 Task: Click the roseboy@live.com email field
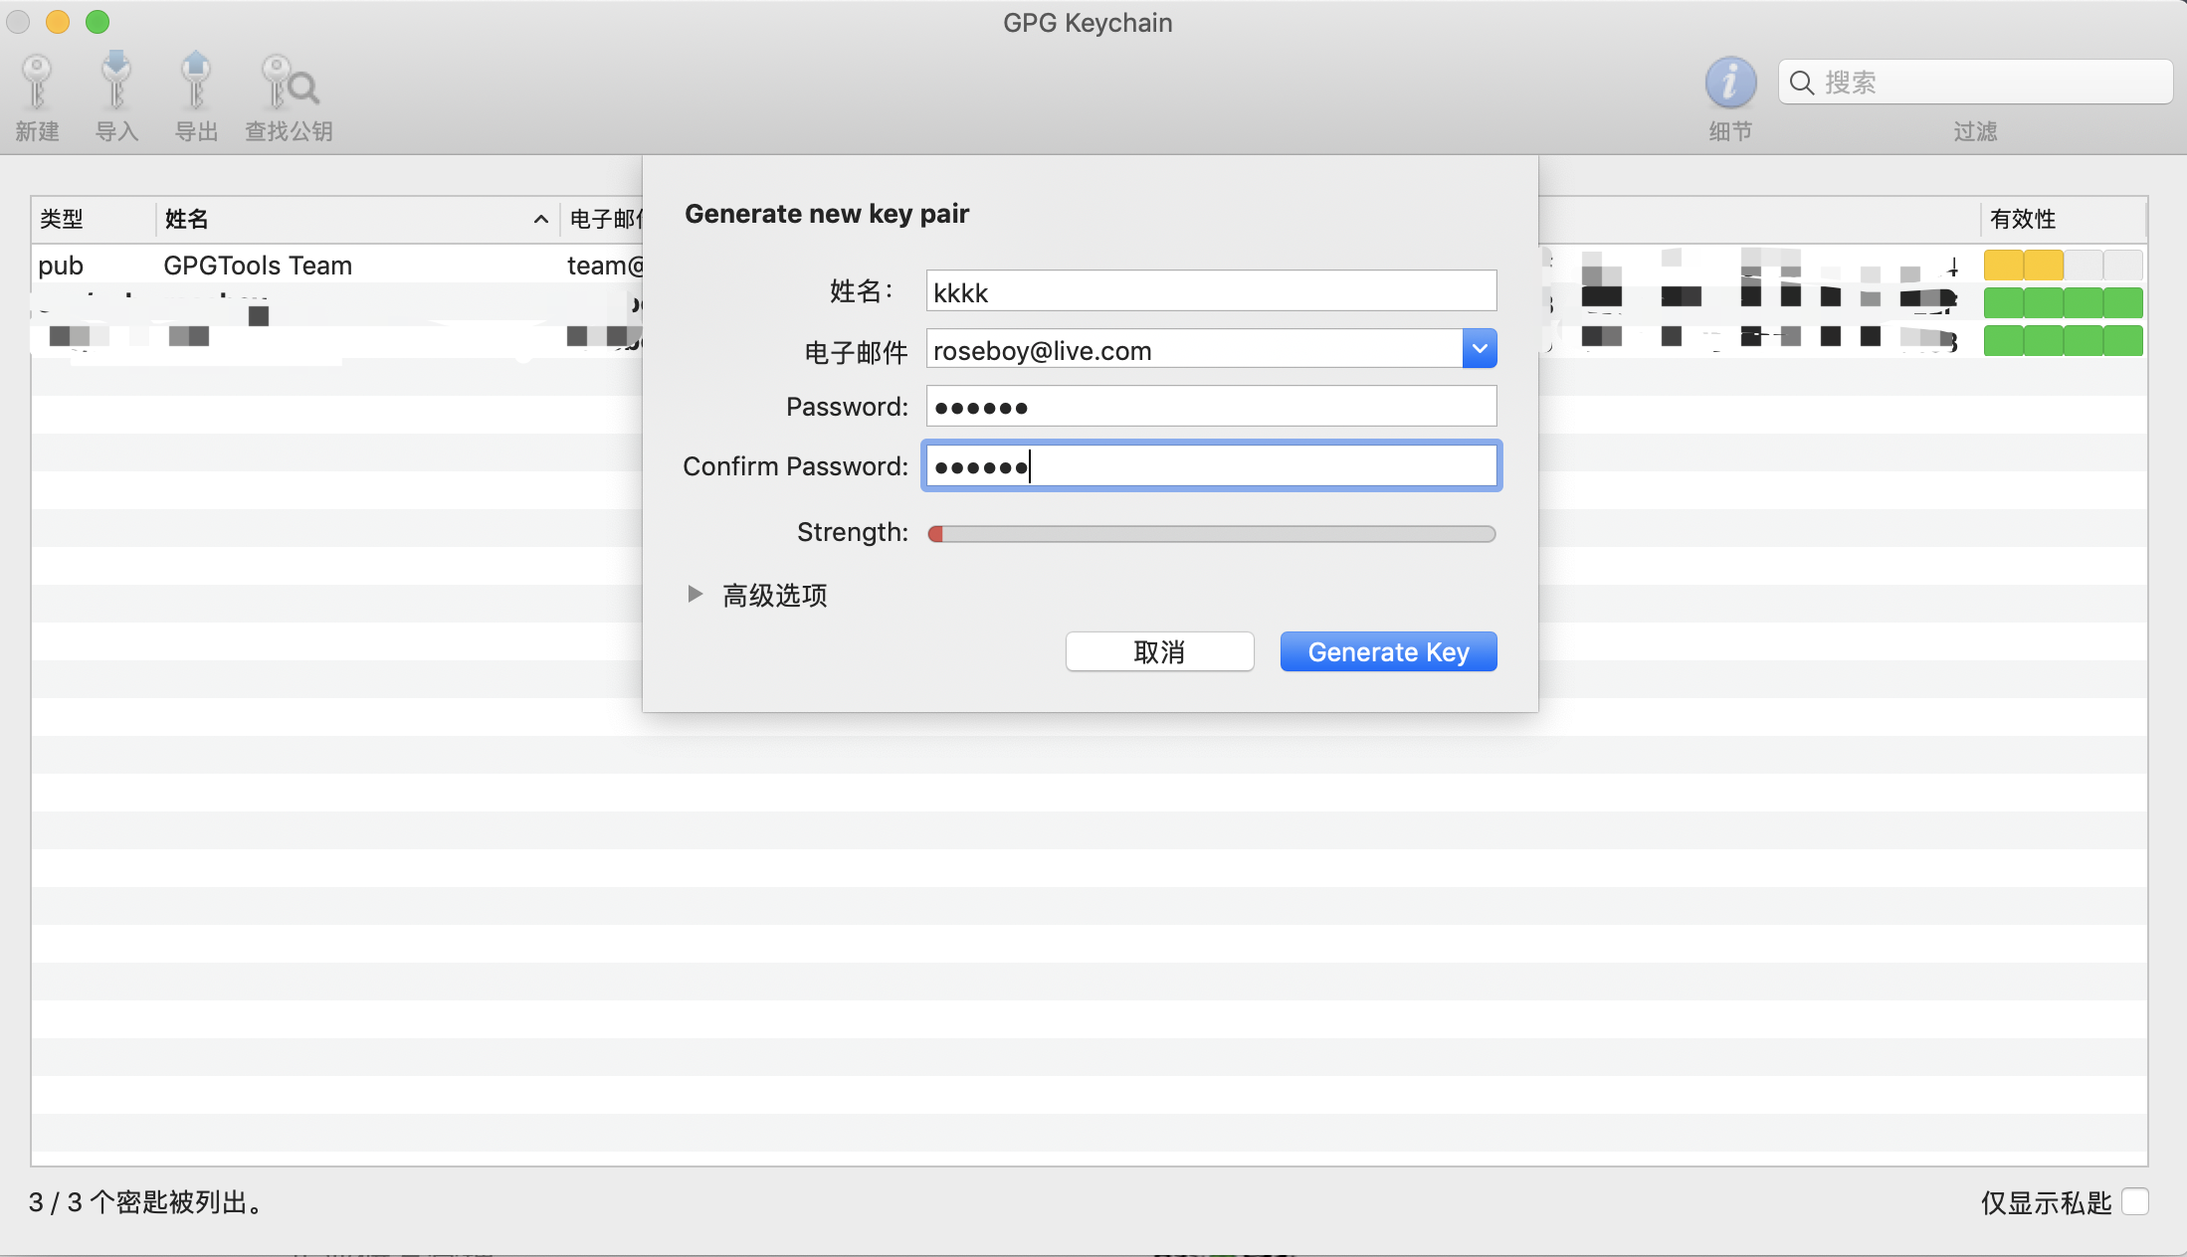pyautogui.click(x=1194, y=349)
